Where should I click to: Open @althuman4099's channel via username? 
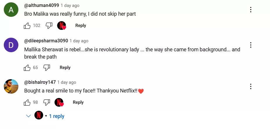point(42,6)
